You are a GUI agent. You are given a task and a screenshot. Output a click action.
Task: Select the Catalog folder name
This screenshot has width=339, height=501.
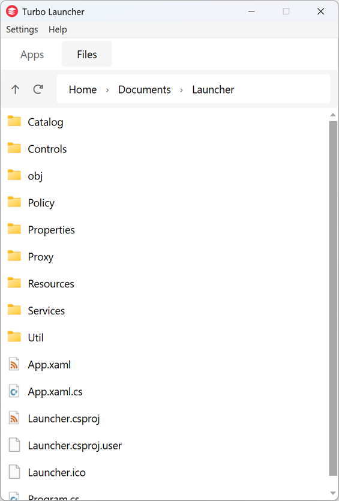coord(46,122)
